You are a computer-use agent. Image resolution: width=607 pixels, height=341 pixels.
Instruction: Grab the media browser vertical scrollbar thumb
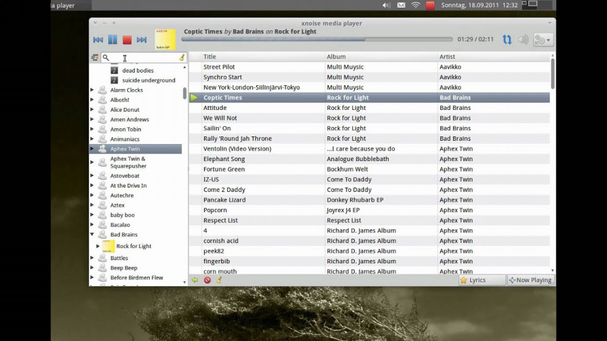(x=185, y=93)
